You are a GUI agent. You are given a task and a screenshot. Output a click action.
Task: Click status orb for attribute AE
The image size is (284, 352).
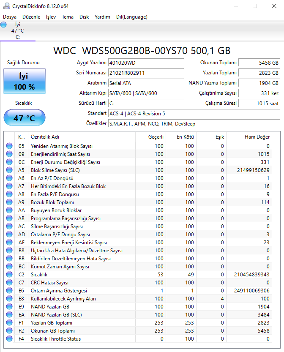coord(9,242)
